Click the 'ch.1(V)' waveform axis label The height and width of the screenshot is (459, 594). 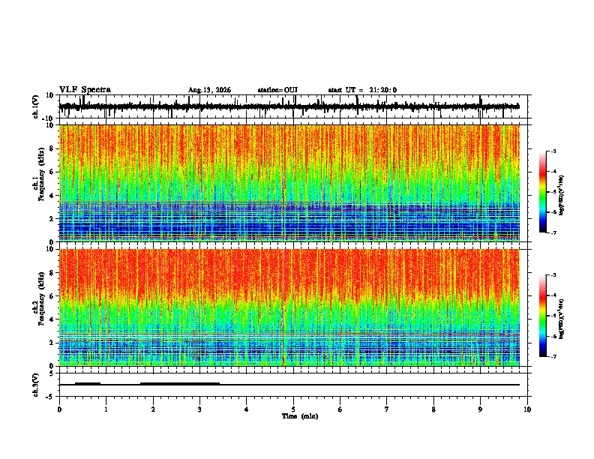coord(36,106)
